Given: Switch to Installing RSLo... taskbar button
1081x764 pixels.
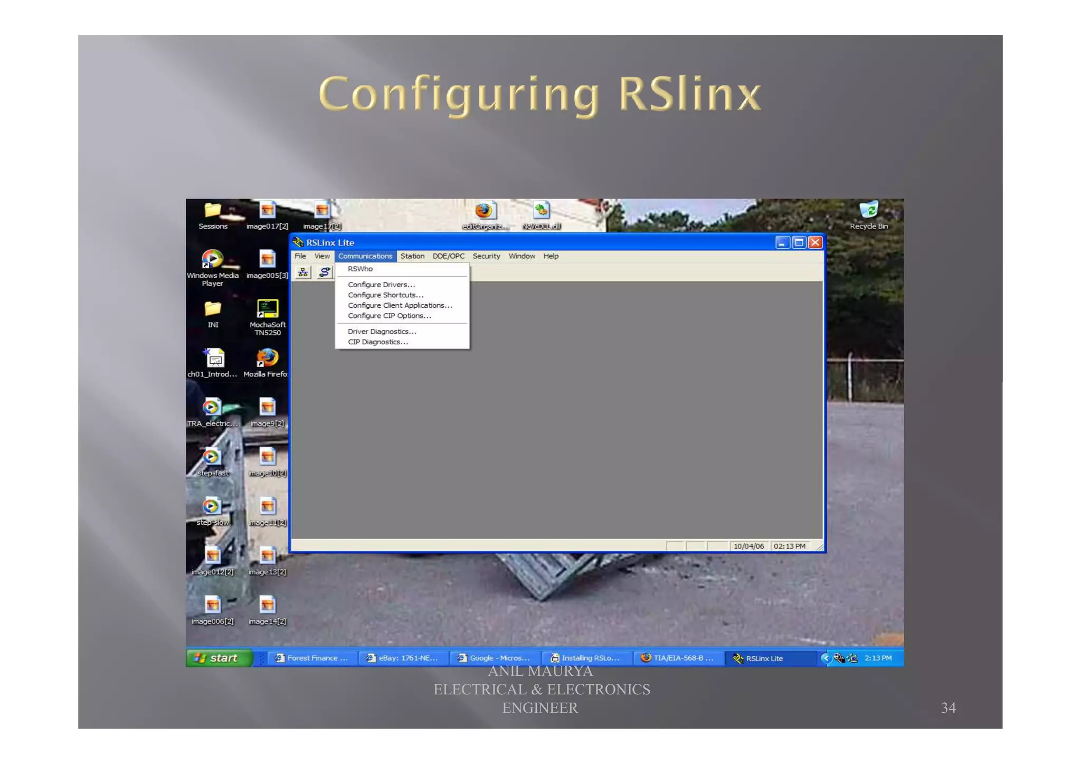Looking at the screenshot, I should [x=585, y=658].
